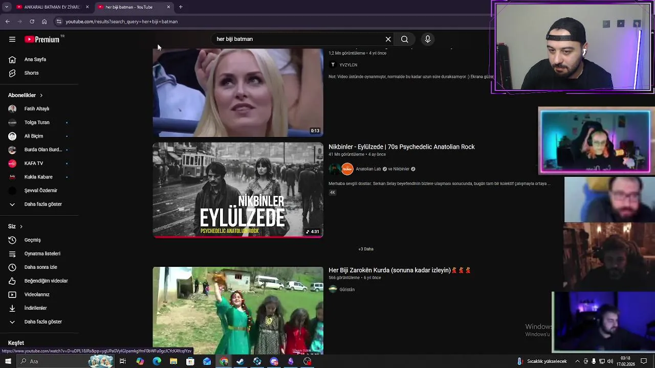Open the volume speaker tray icon
Screen dimensions: 655x368
pos(610,361)
